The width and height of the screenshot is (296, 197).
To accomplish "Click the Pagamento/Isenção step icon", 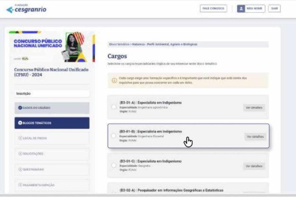I will click(x=20, y=185).
